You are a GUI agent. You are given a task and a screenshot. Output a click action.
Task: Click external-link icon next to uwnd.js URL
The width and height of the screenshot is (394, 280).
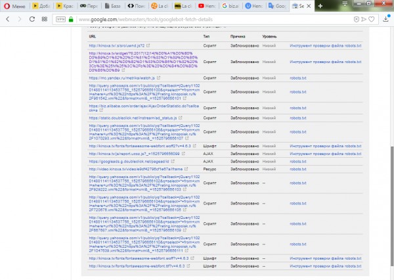(x=148, y=45)
